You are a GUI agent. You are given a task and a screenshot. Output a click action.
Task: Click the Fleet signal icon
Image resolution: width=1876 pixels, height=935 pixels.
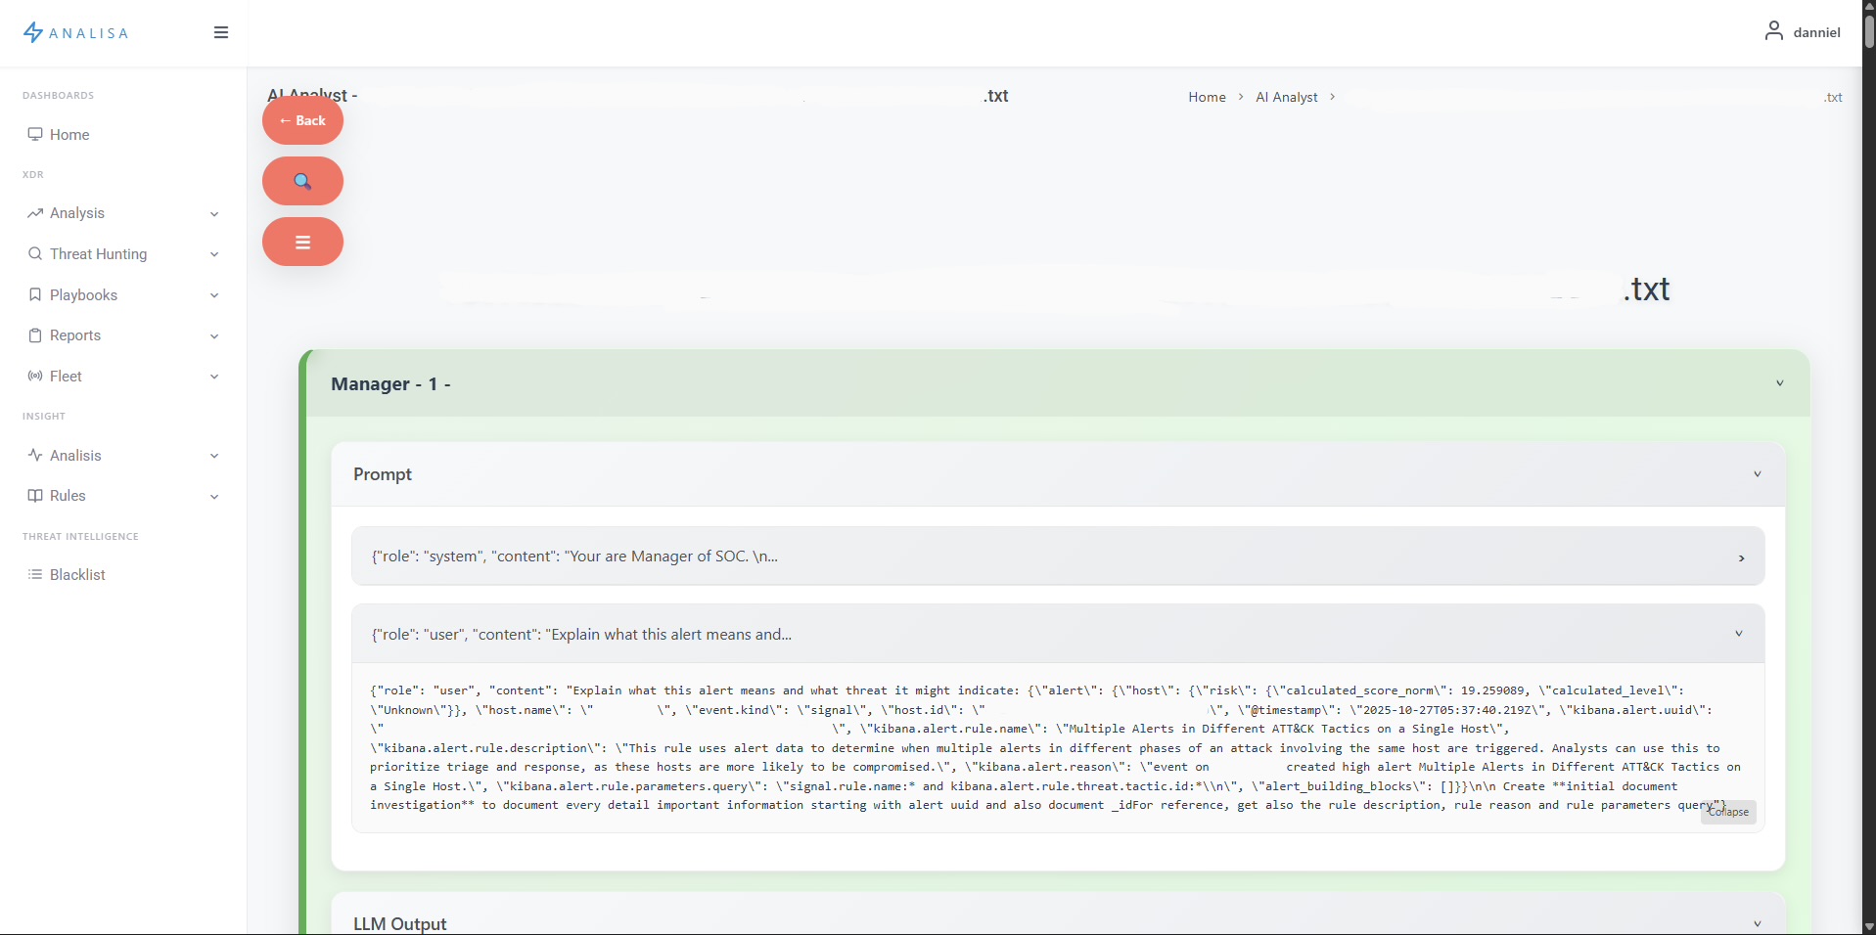35,377
